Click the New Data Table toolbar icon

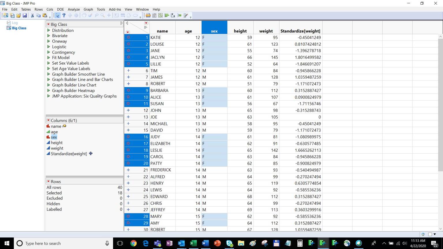pyautogui.click(x=5, y=15)
